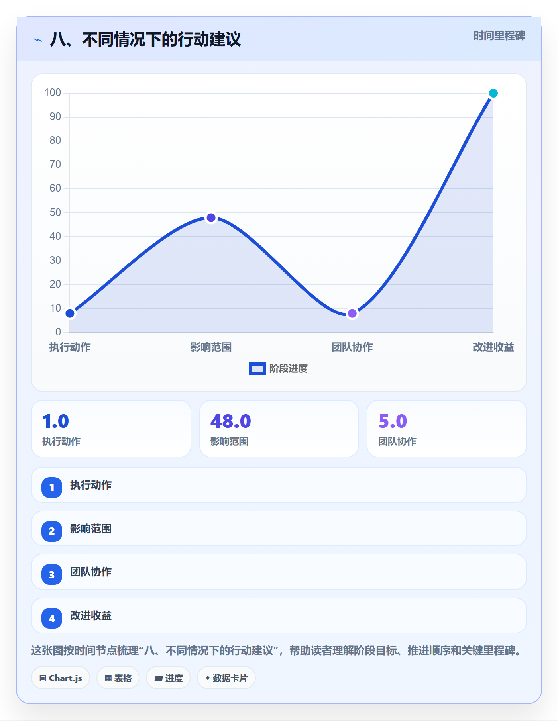
Task: Open the Chart.js tag
Action: coord(61,678)
